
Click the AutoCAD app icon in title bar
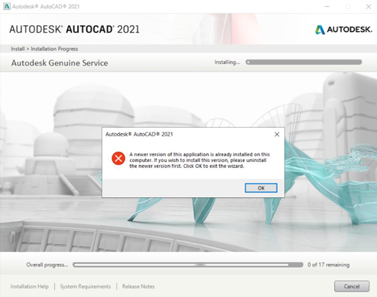tap(7, 7)
